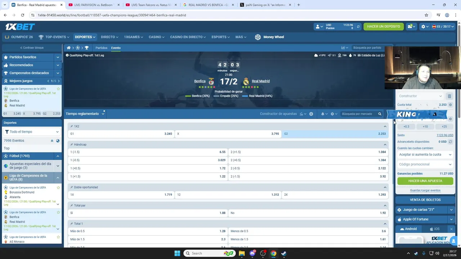Viewport: 461px width, 259px height.
Task: Click the home icon in the breadcrumb
Action: point(68,48)
